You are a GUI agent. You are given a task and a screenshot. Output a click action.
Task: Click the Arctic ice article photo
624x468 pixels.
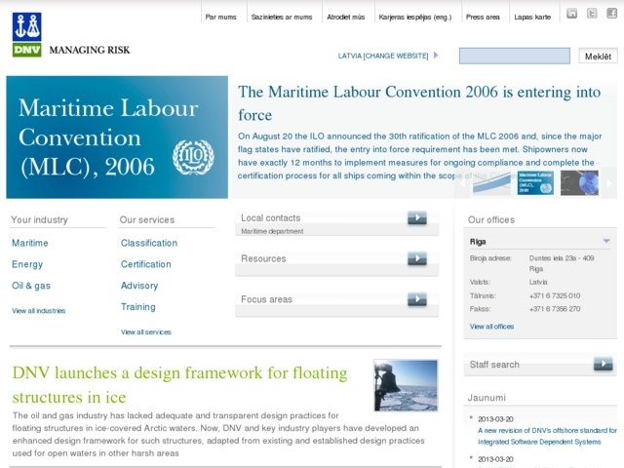[406, 385]
